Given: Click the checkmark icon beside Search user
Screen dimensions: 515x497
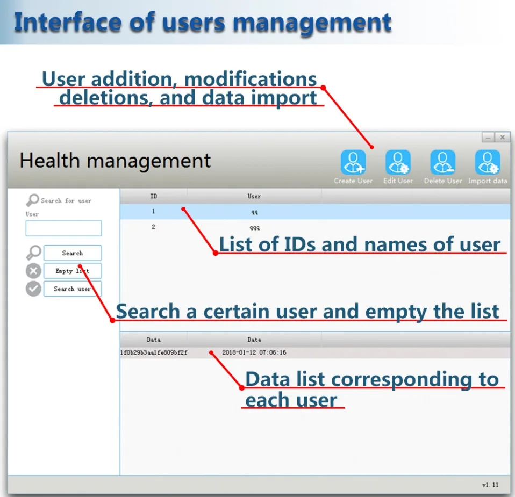Looking at the screenshot, I should pyautogui.click(x=33, y=289).
